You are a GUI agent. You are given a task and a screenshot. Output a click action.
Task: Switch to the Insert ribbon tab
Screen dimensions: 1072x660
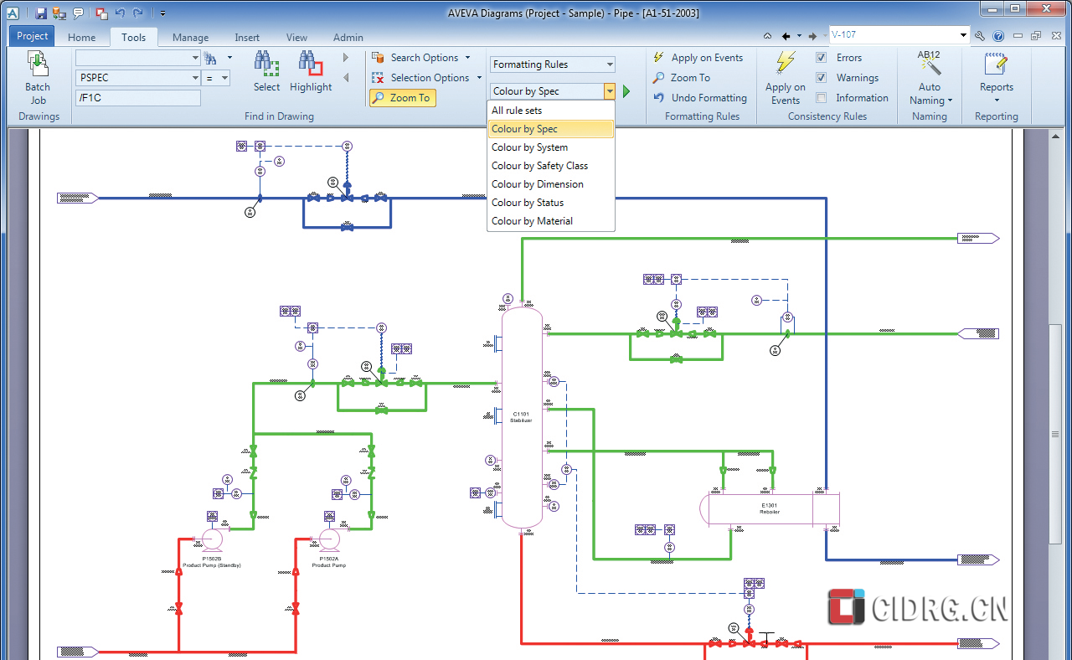click(247, 38)
